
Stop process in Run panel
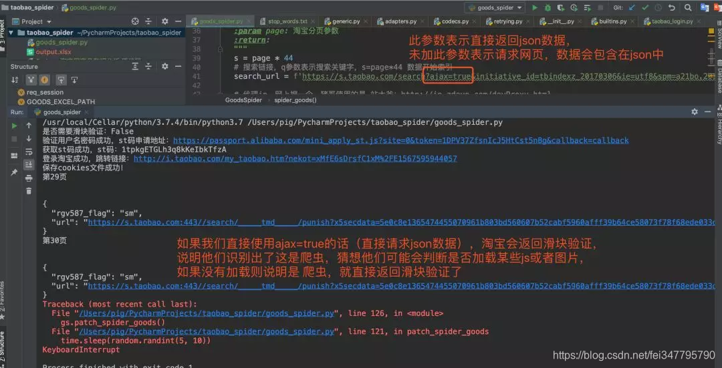tap(14, 138)
